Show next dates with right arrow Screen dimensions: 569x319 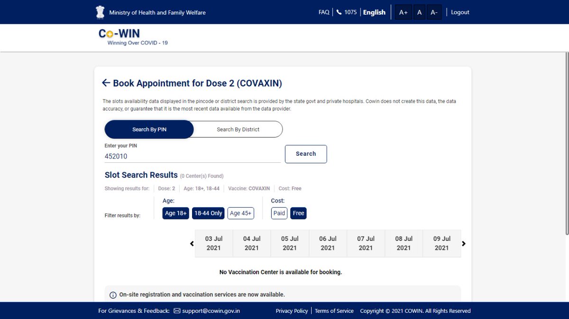coord(464,244)
